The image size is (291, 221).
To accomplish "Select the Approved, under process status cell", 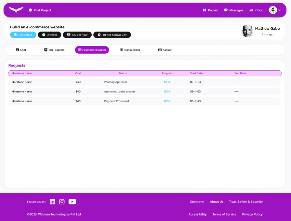I will click(x=120, y=91).
